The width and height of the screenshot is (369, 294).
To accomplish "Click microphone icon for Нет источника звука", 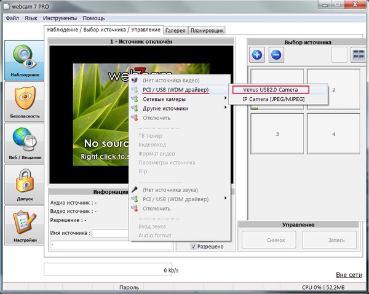I will click(x=135, y=189).
